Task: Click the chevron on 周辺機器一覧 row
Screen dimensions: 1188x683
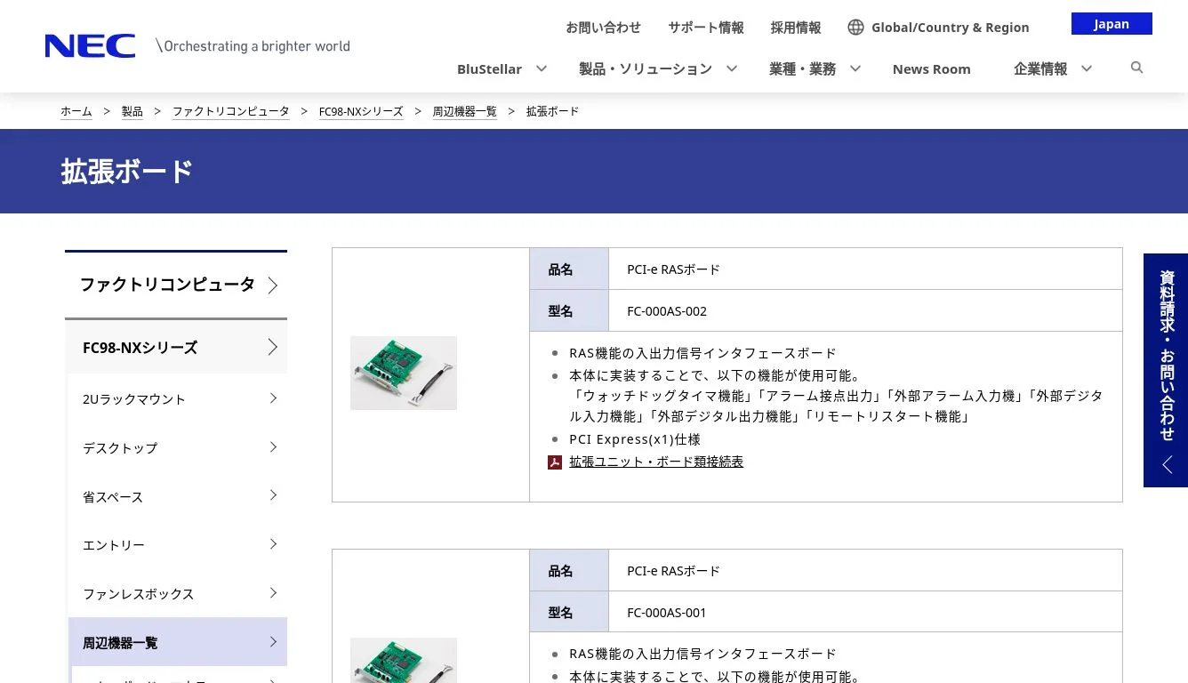Action: [x=273, y=642]
